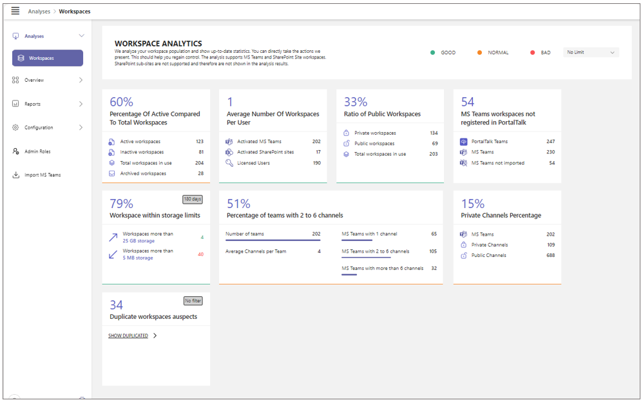Click the Configuration gear icon

click(15, 128)
